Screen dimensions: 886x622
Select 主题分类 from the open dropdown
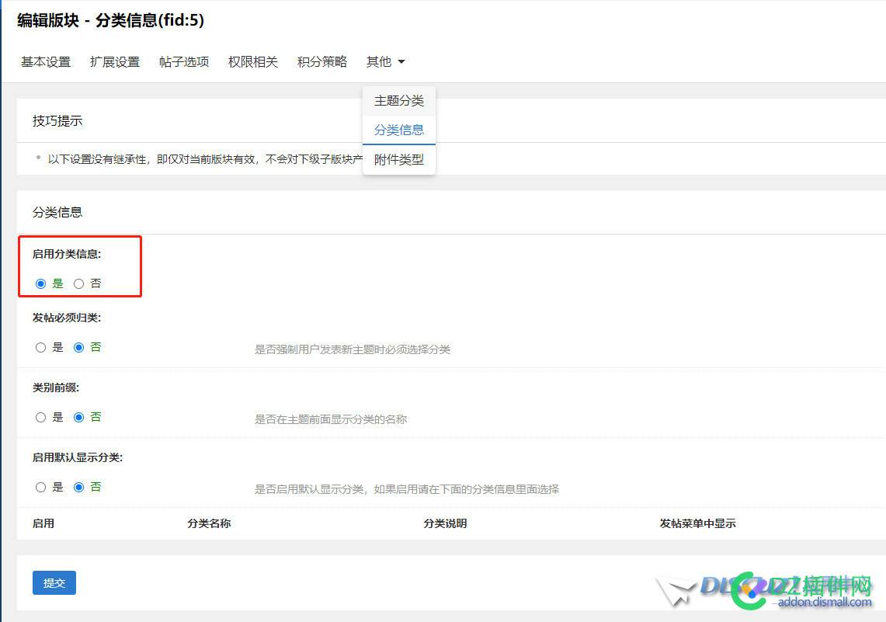pos(398,100)
